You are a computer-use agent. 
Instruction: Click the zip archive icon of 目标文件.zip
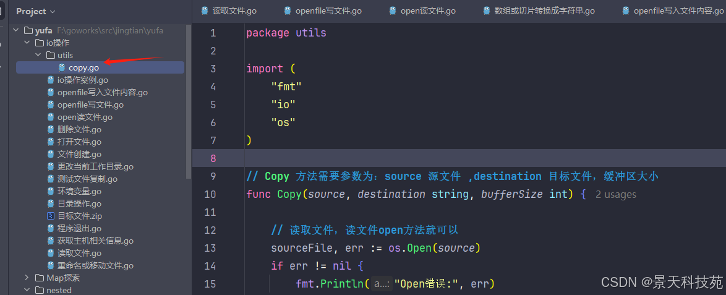click(51, 216)
